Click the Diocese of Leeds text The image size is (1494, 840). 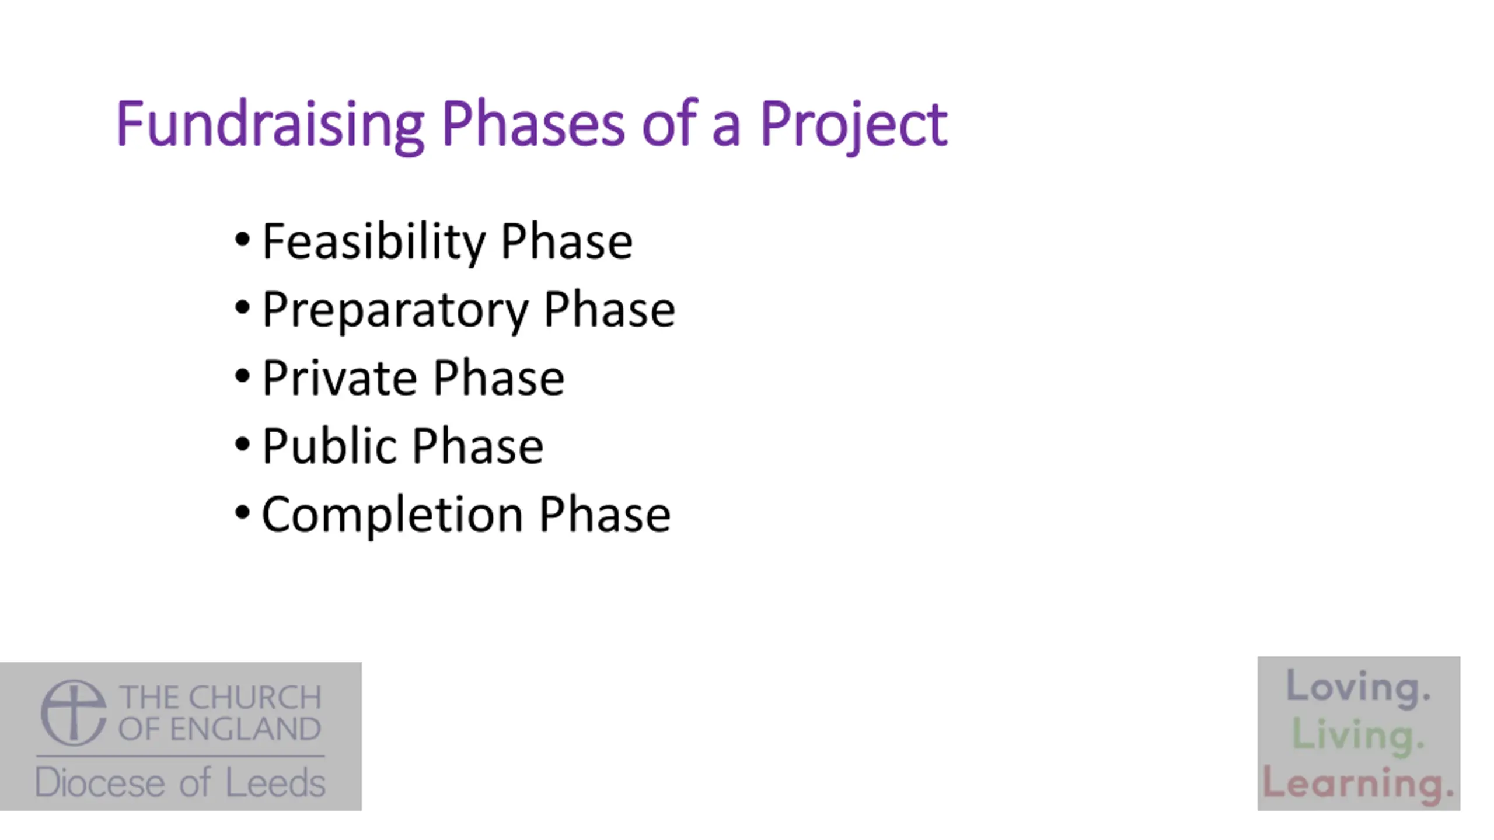pyautogui.click(x=180, y=783)
